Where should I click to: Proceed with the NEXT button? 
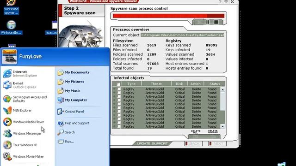click(x=217, y=143)
